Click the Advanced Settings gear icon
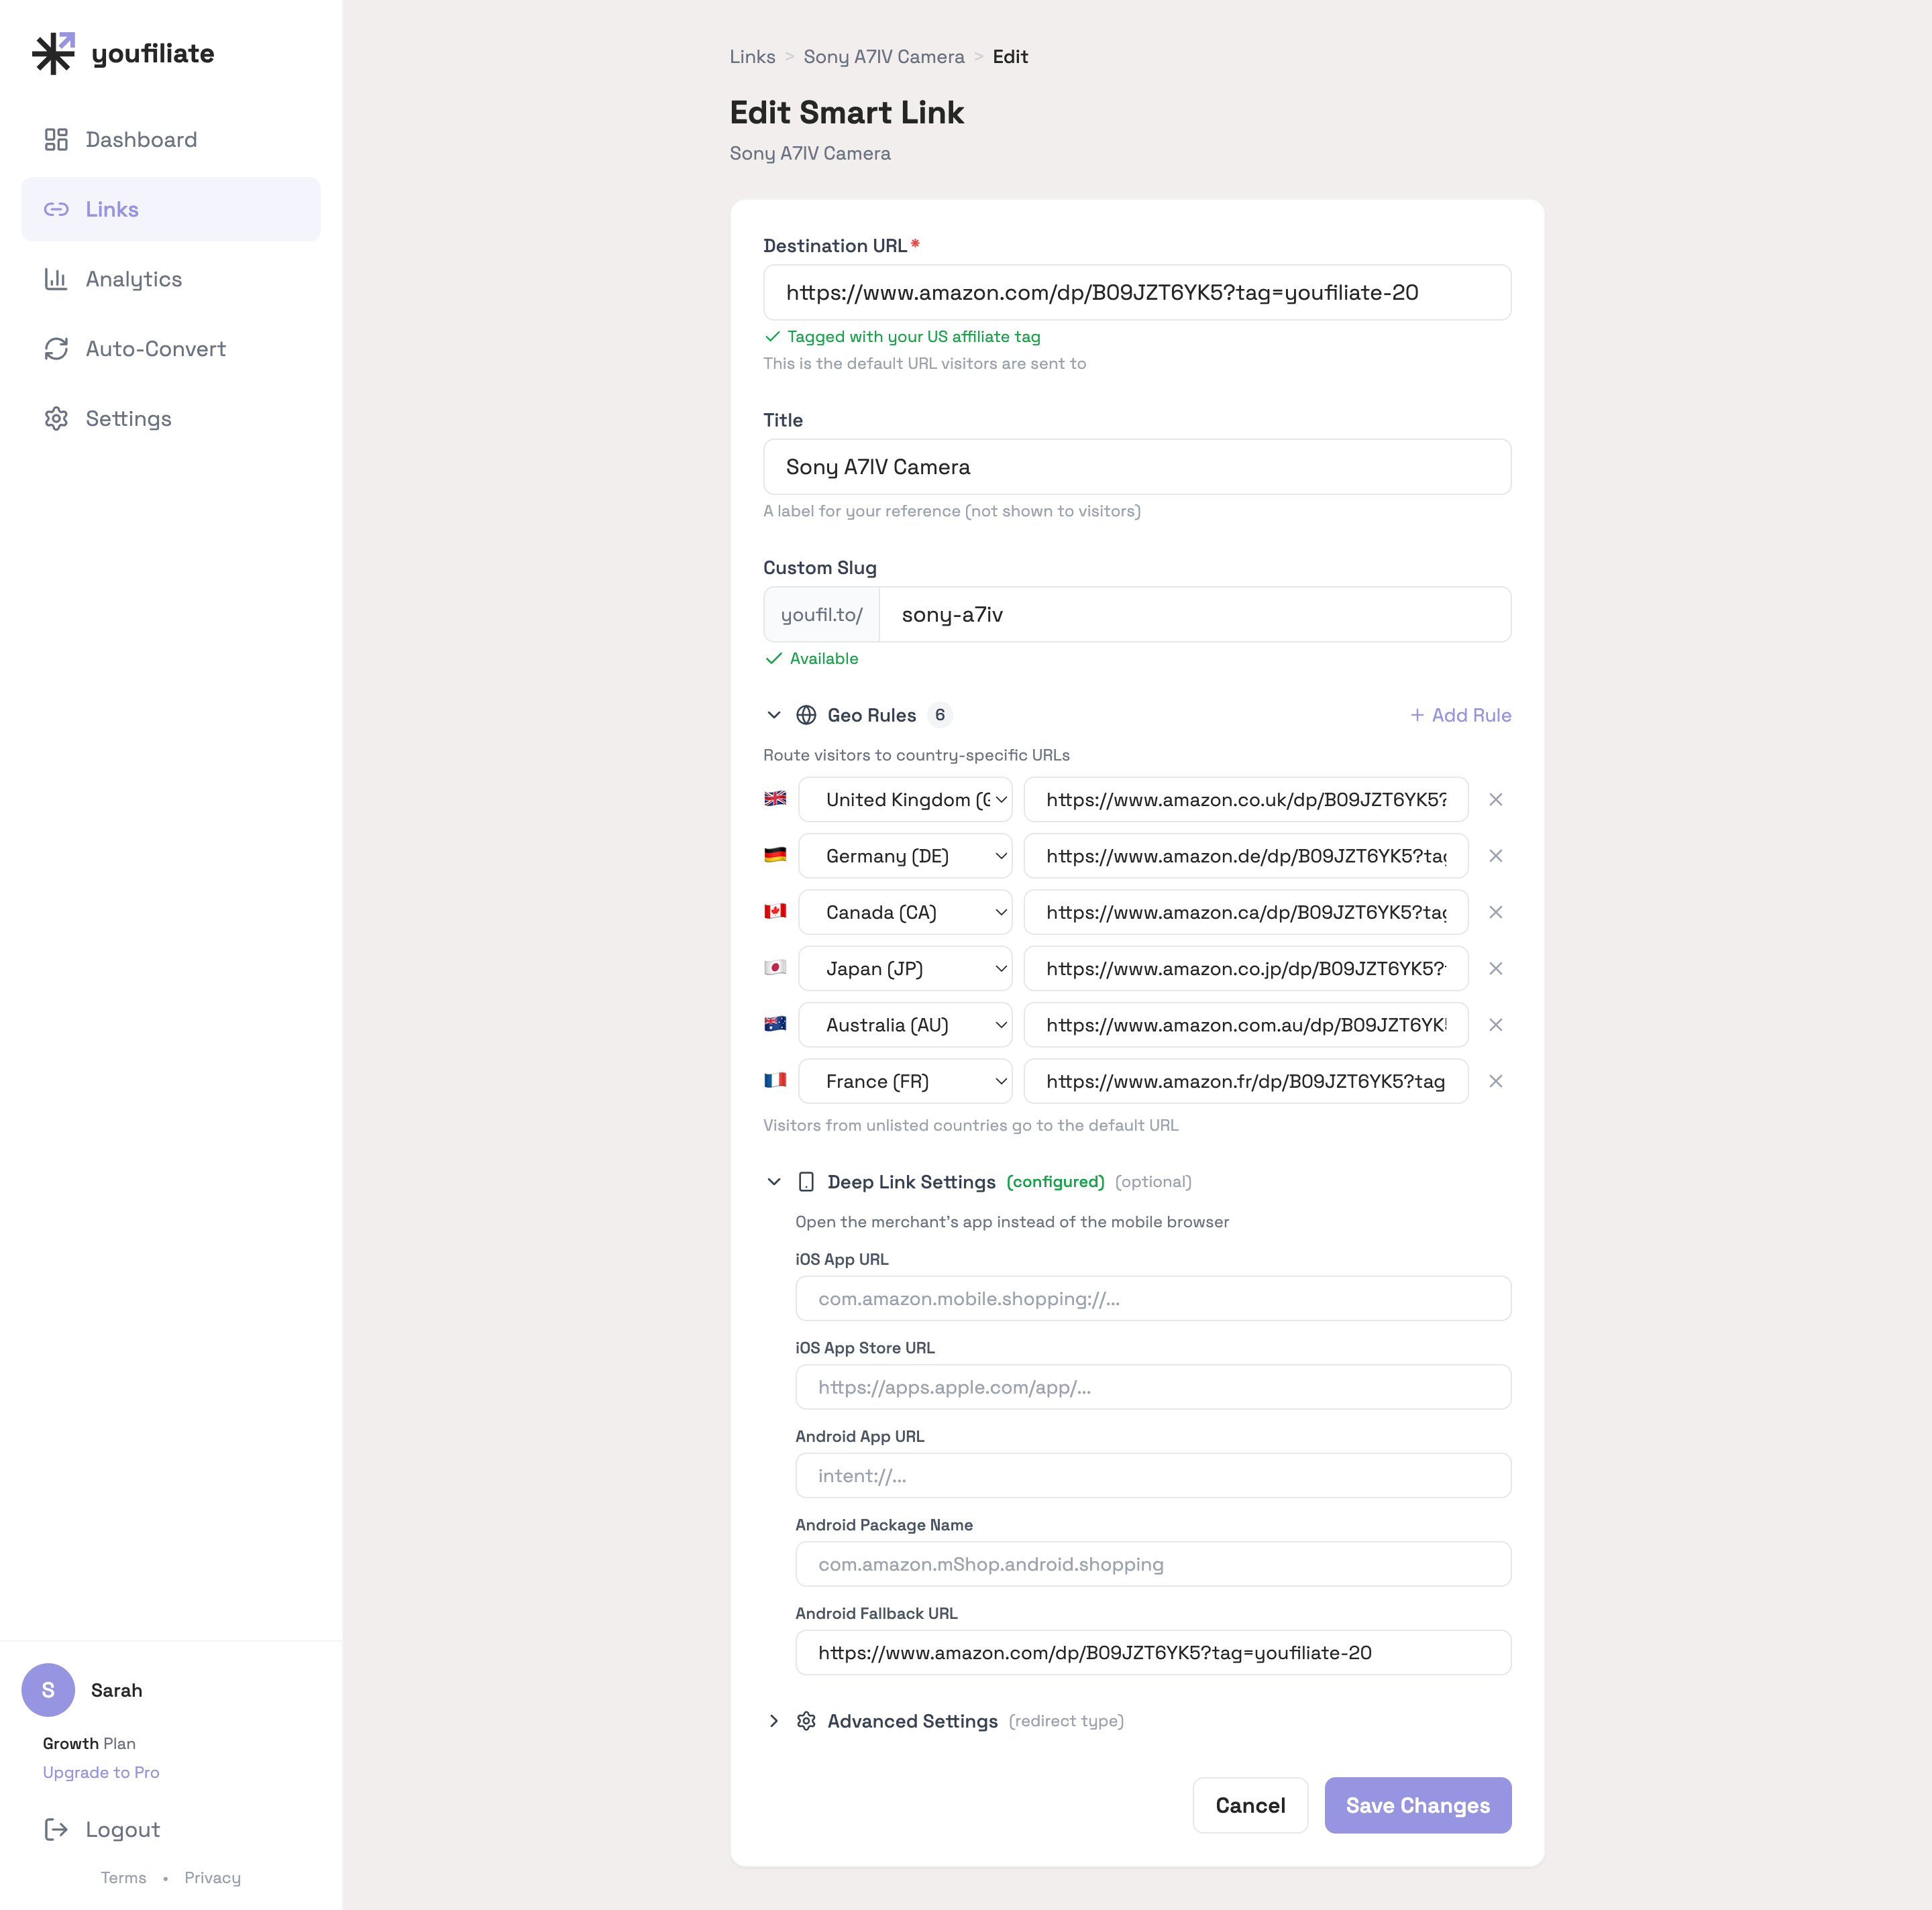Image resolution: width=1932 pixels, height=1910 pixels. (806, 1721)
